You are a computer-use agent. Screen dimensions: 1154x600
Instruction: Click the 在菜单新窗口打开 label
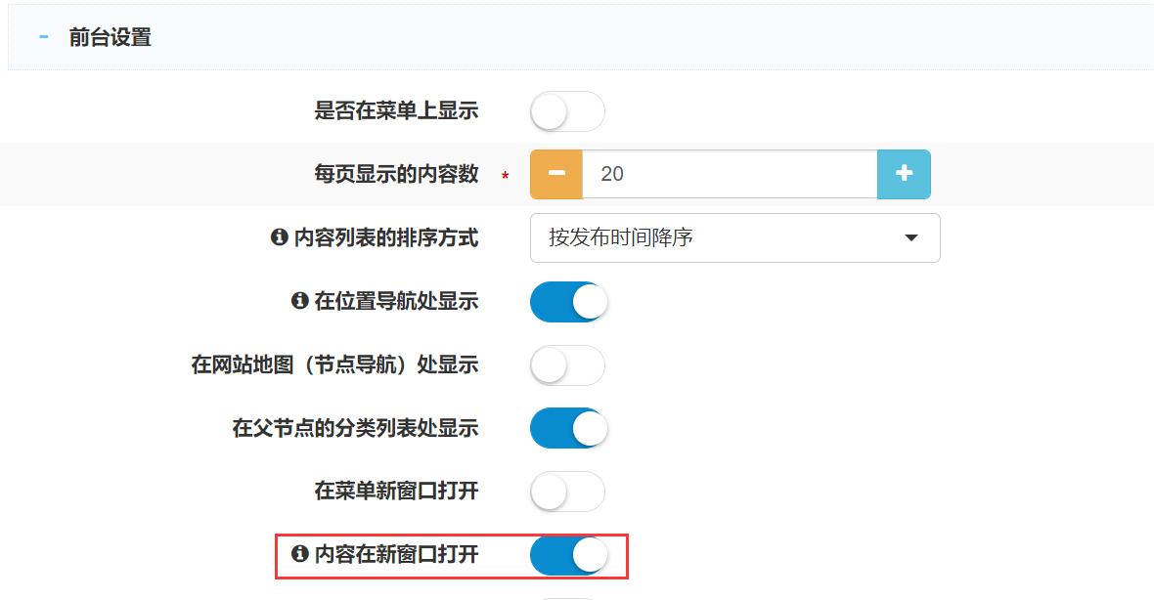[x=396, y=491]
